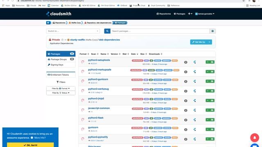Click the download count badge for python3-setuptools

[x=185, y=62]
